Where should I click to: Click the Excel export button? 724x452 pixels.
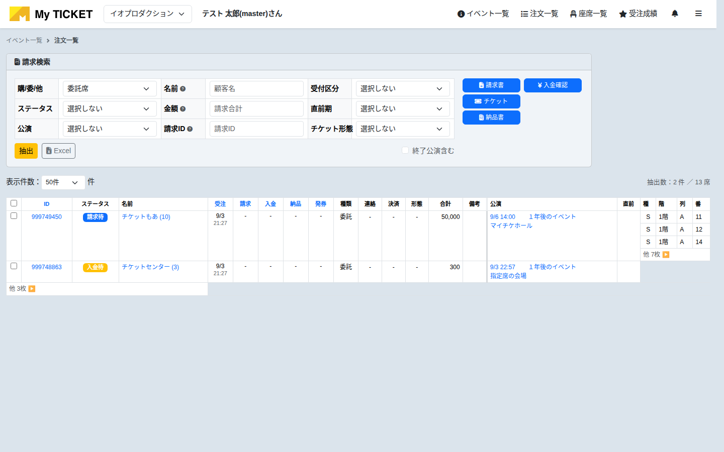pos(58,151)
